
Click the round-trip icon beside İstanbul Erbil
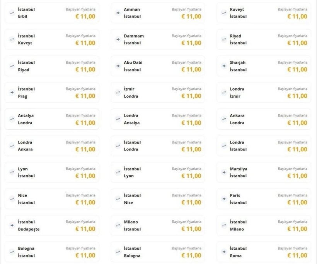[12, 13]
